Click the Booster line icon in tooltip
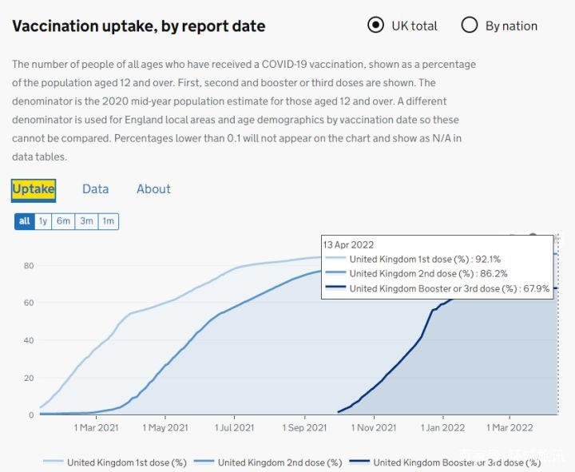This screenshot has width=575, height=472. [x=335, y=289]
